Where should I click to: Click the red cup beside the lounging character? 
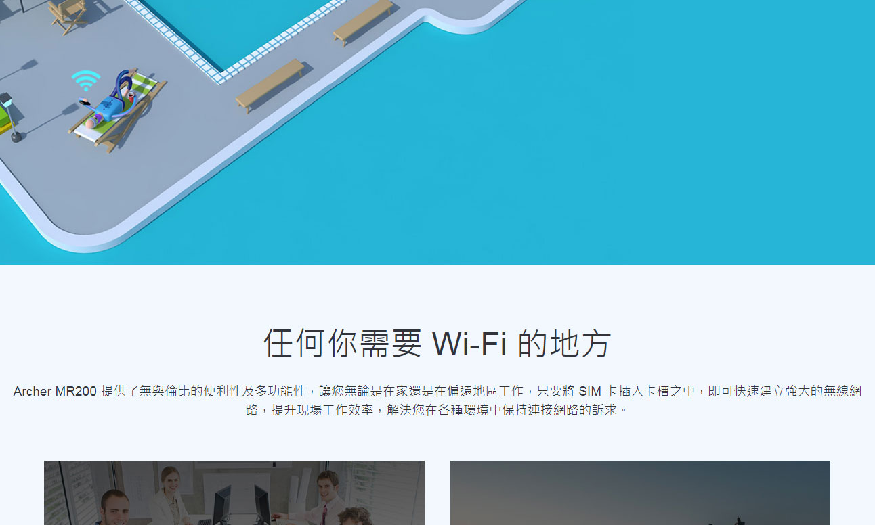click(130, 97)
